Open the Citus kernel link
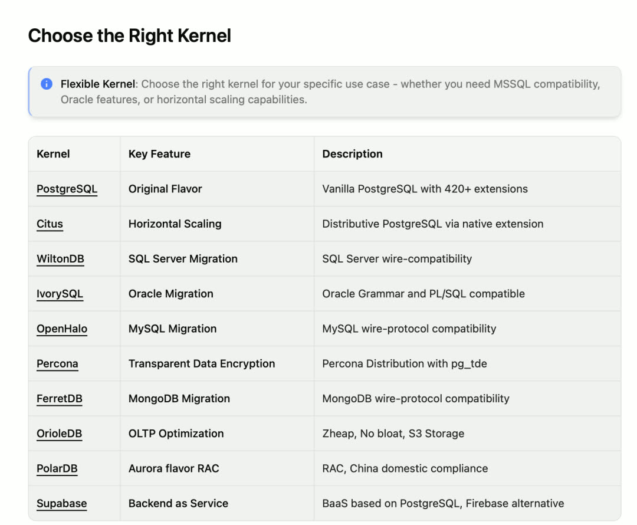The width and height of the screenshot is (637, 525). [x=50, y=224]
